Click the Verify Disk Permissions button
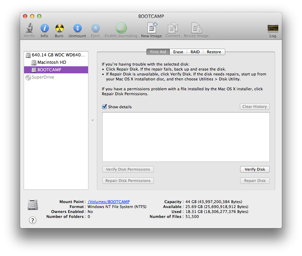This screenshot has height=256, width=302. (128, 169)
